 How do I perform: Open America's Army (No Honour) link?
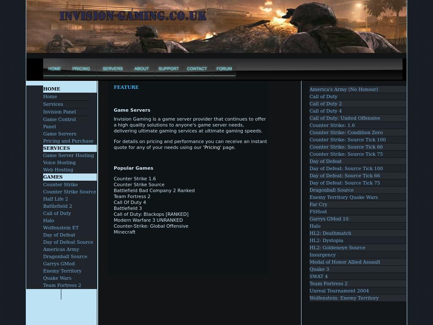tap(358, 89)
